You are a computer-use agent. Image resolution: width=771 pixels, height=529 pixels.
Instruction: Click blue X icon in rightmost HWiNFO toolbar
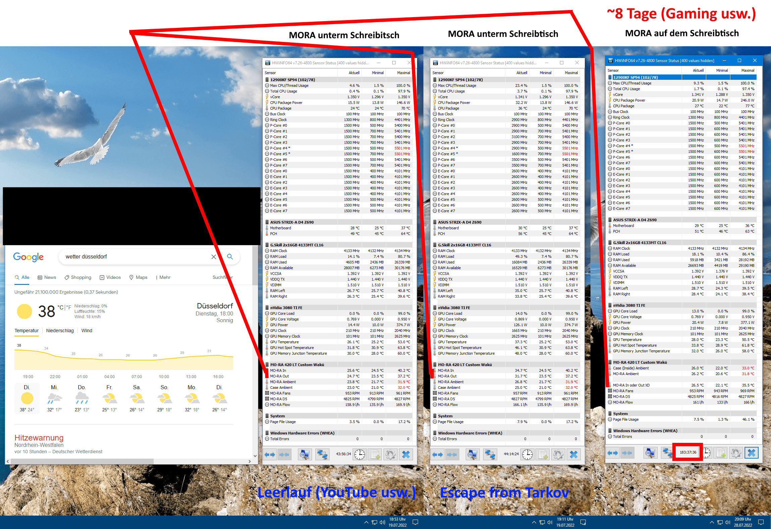pyautogui.click(x=752, y=453)
